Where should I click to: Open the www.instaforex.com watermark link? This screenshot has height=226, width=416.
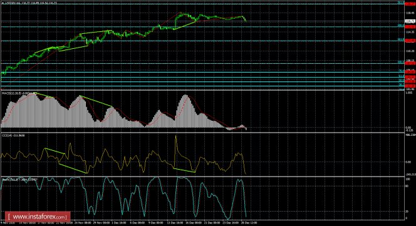click(37, 217)
